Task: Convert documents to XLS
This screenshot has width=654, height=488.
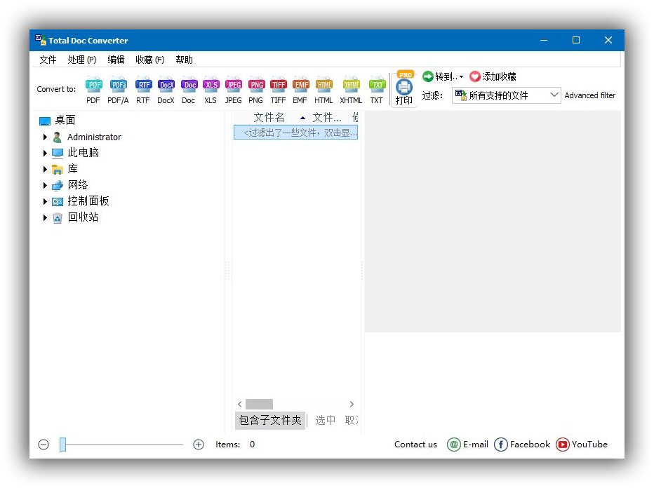Action: [x=211, y=90]
